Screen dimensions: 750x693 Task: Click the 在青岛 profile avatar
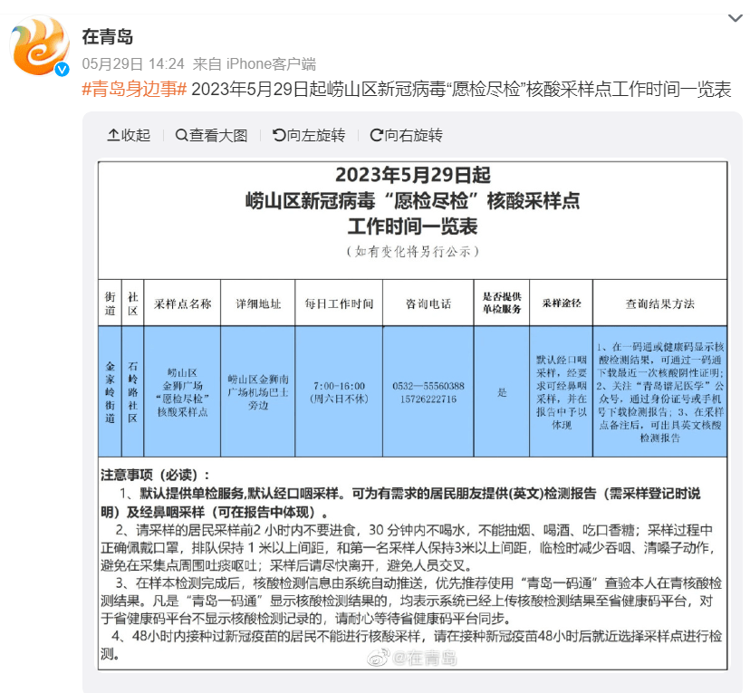point(39,47)
